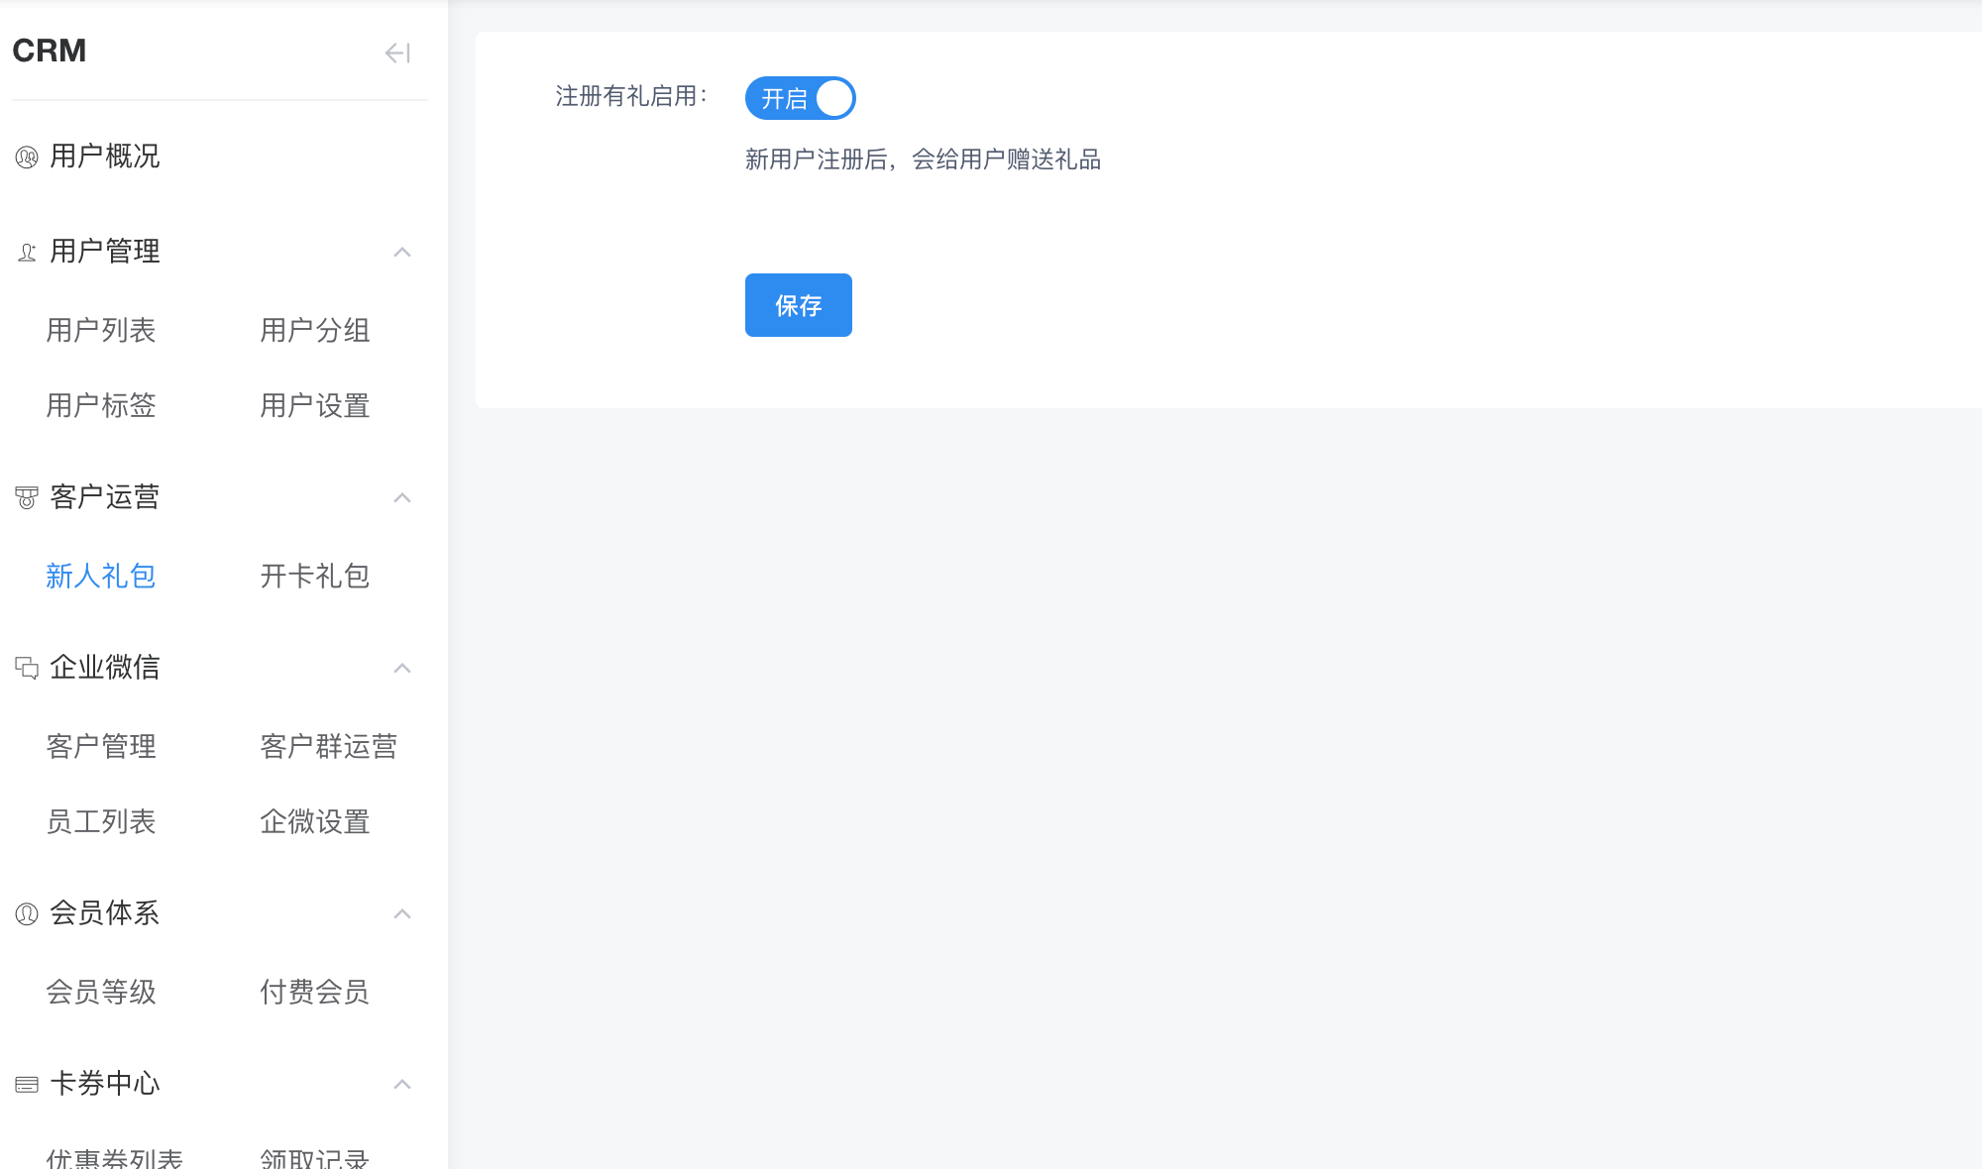
Task: Collapse the 客户运营 section chevron
Action: tap(402, 497)
